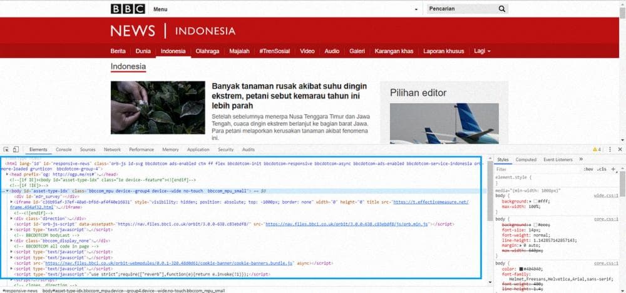Open Galeri section

357,51
